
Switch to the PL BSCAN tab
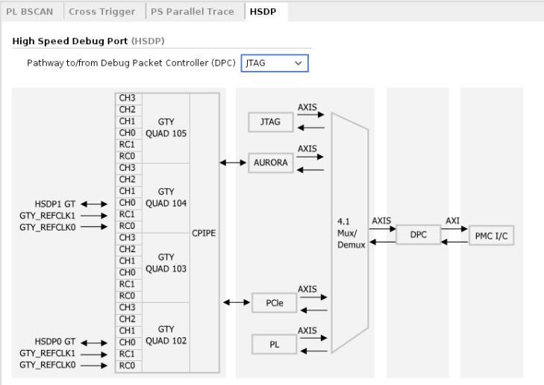(31, 11)
